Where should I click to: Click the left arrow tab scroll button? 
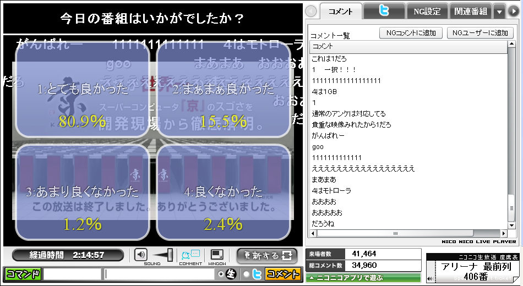pyautogui.click(x=311, y=12)
